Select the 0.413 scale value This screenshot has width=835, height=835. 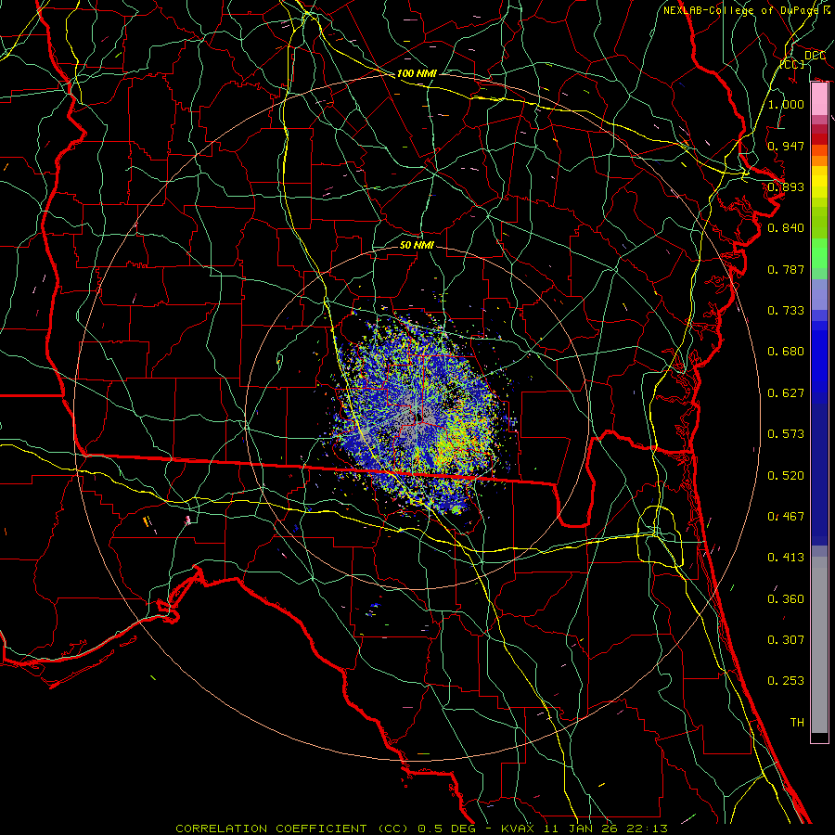pyautogui.click(x=786, y=558)
